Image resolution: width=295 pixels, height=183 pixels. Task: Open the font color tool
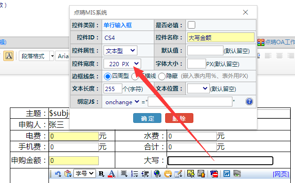112,174
